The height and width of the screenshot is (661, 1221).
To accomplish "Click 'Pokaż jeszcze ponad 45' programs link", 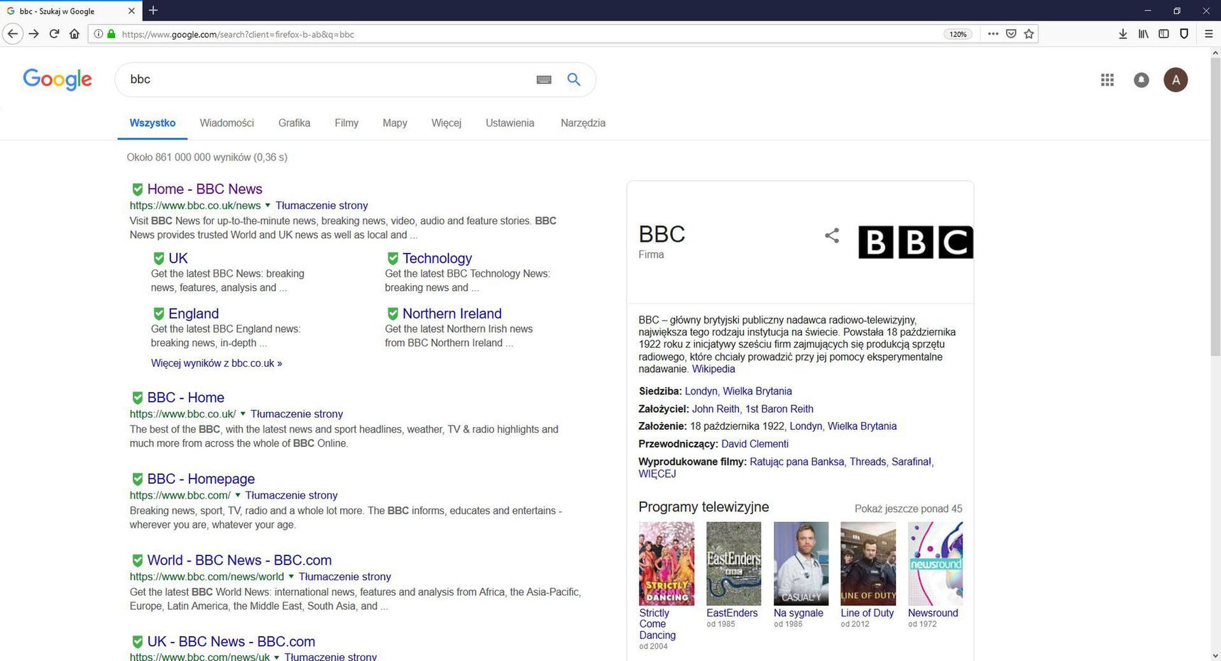I will point(908,509).
